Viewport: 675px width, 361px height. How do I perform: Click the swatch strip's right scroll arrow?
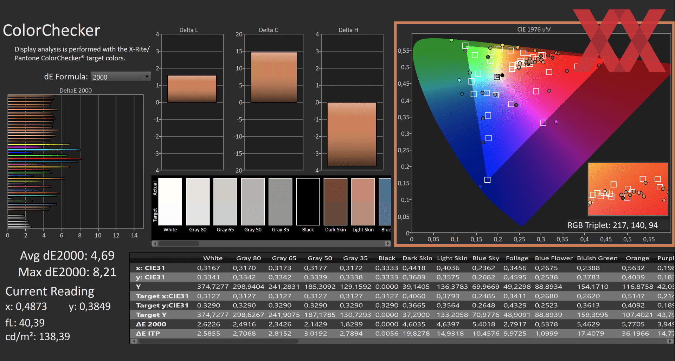388,243
